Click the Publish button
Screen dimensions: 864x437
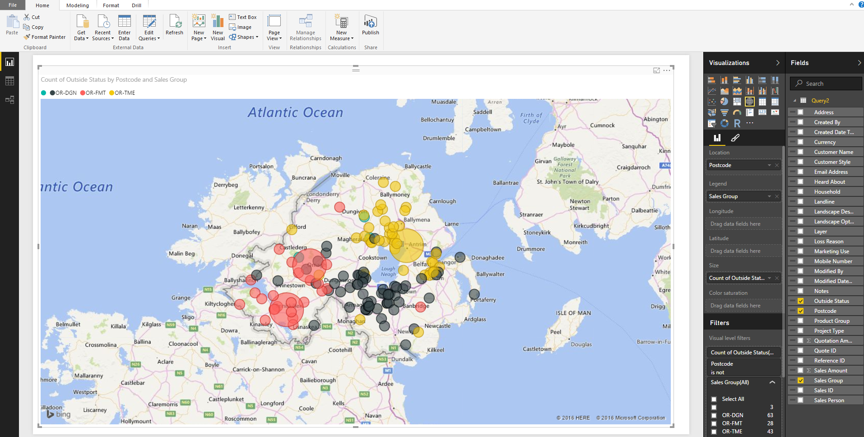tap(371, 25)
